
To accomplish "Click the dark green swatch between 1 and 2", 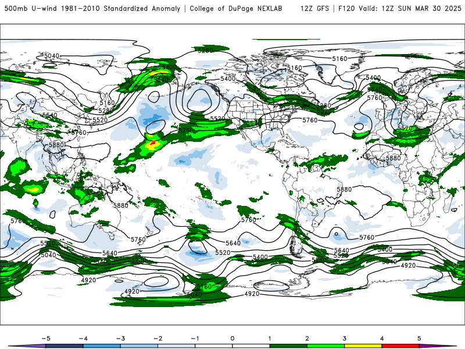I will (x=288, y=346).
